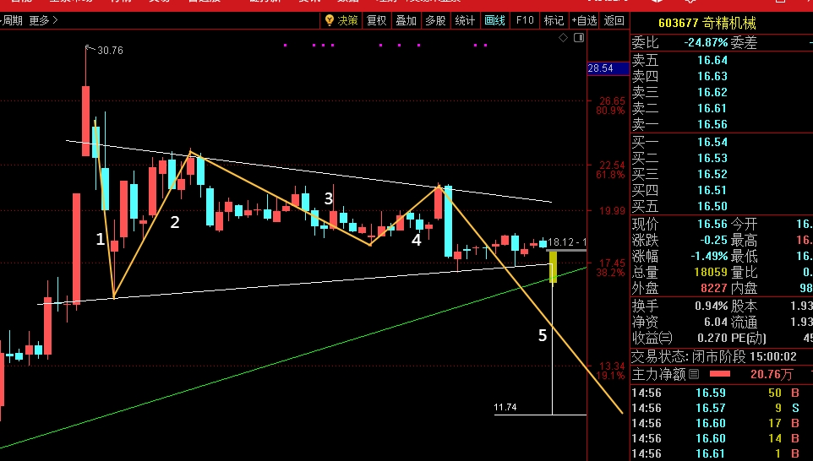Open the 复权 adjustment option
The height and width of the screenshot is (461, 813).
click(x=376, y=20)
